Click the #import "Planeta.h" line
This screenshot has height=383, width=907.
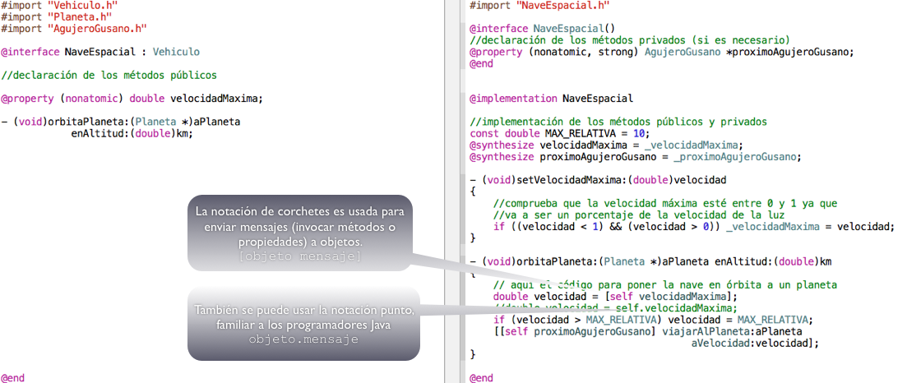coord(57,16)
